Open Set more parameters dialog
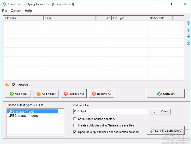191x144 pixels. 165,131
